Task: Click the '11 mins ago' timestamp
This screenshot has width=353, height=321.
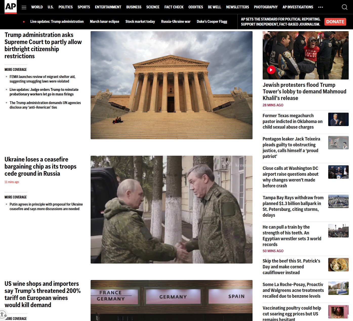Action: click(12, 182)
